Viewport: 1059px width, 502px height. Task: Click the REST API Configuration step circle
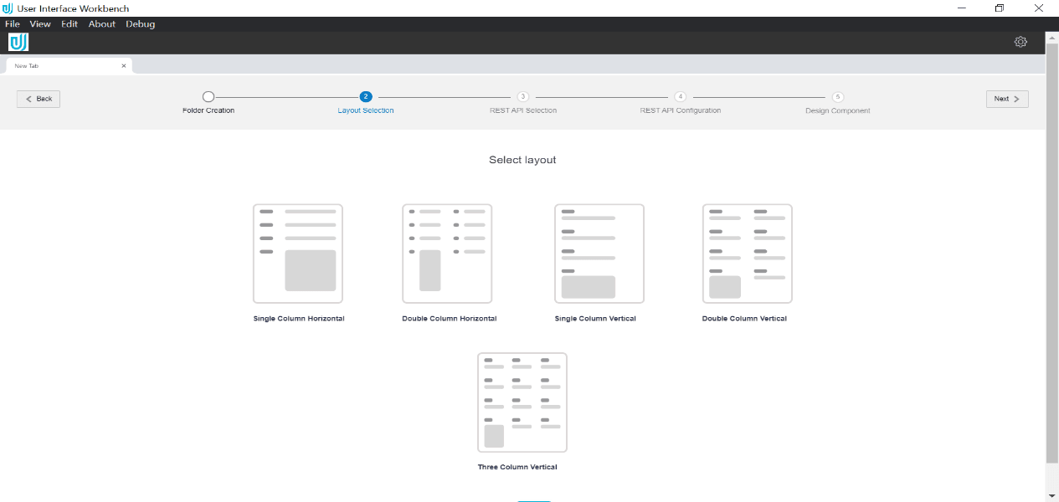(680, 96)
